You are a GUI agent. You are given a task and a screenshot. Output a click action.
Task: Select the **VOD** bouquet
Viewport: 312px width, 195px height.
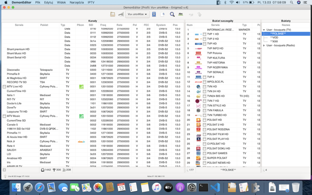pos(274,37)
